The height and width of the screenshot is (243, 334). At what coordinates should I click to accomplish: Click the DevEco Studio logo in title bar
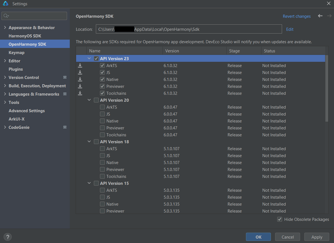(6, 4)
